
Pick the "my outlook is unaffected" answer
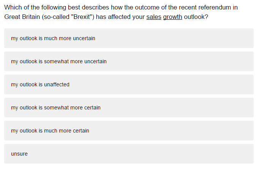click(x=129, y=84)
